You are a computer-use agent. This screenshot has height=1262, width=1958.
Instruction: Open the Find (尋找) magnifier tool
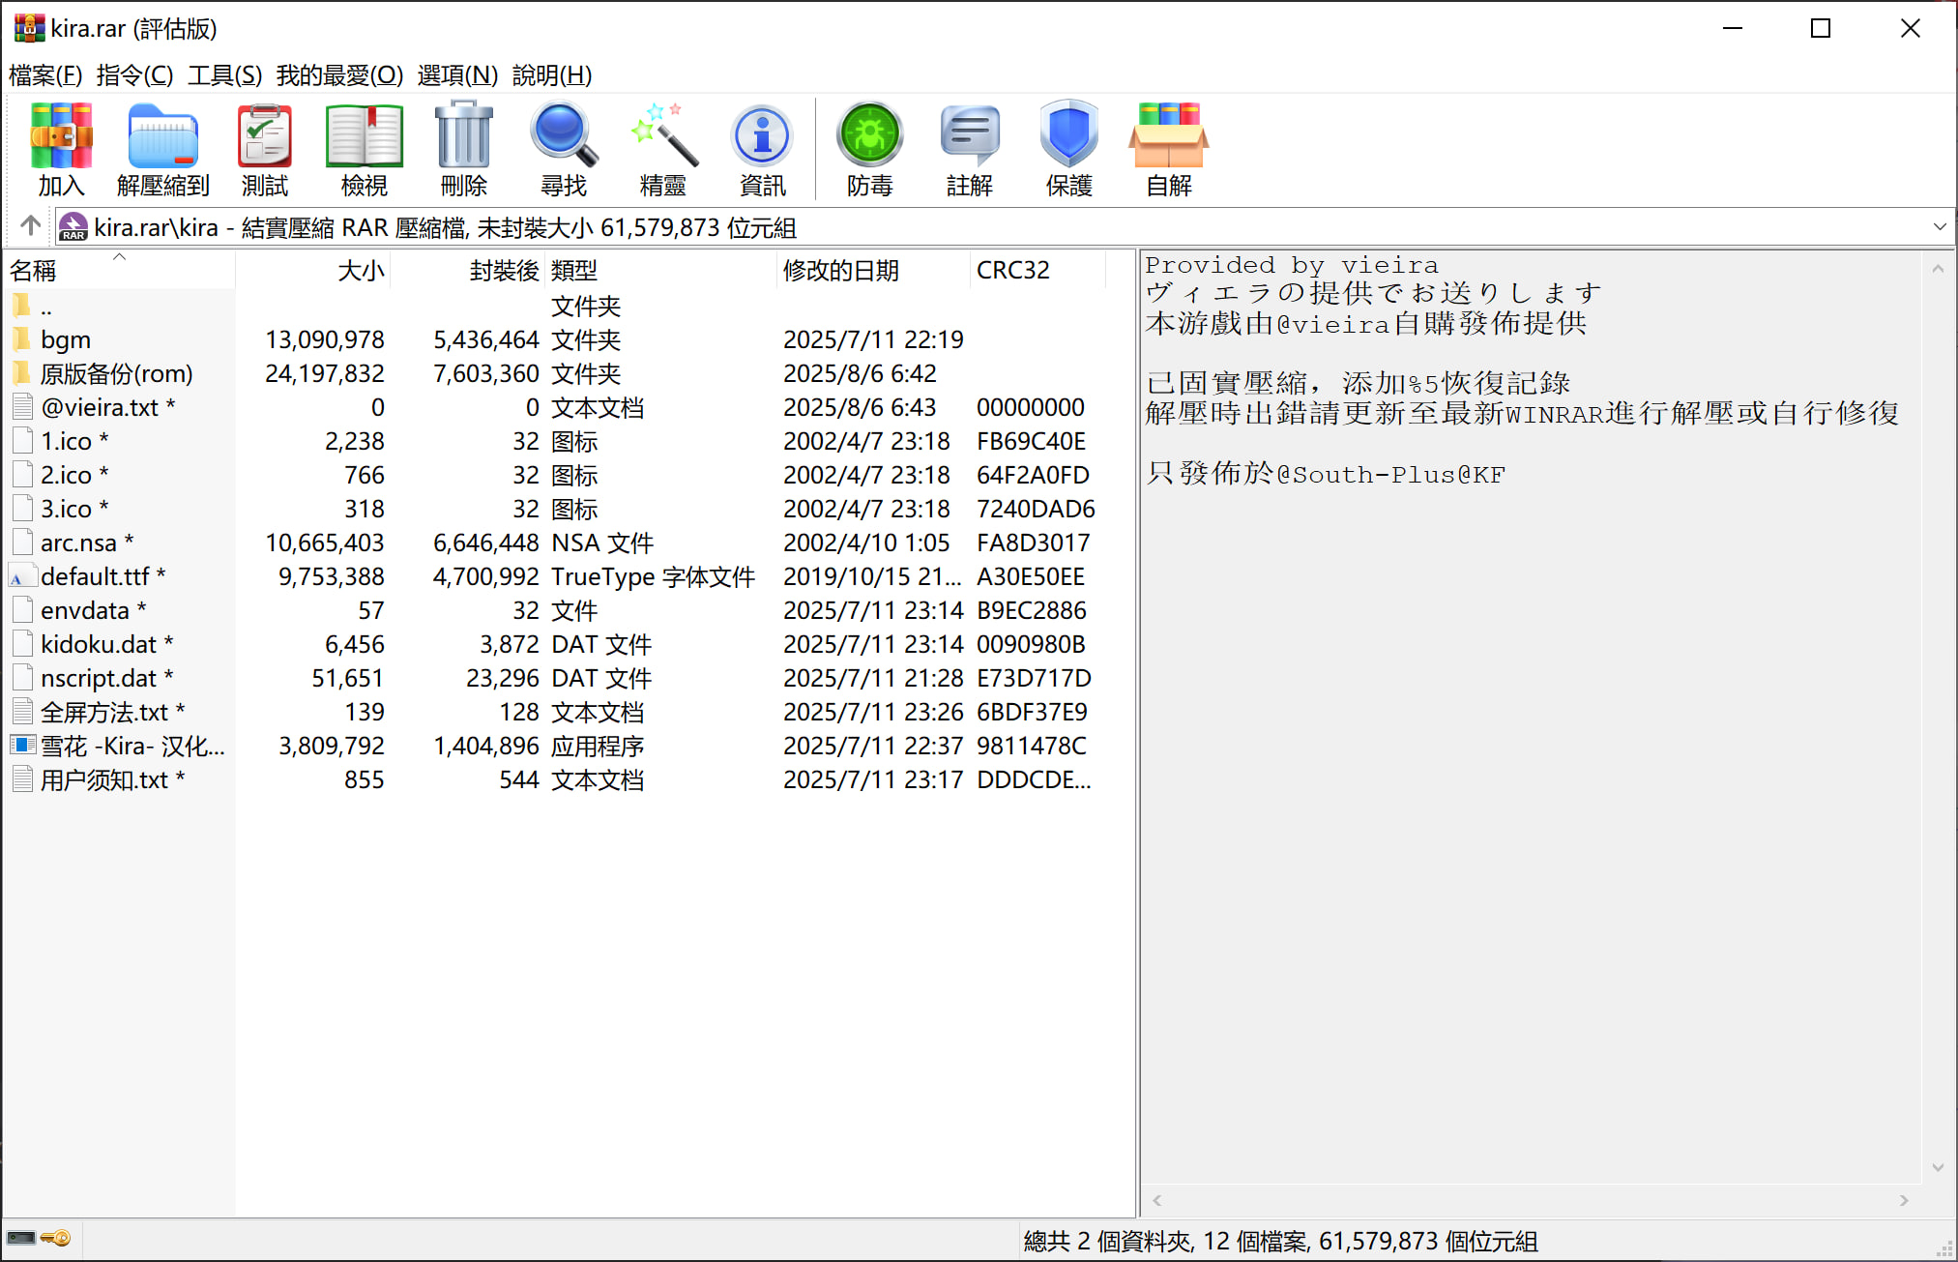click(x=564, y=148)
